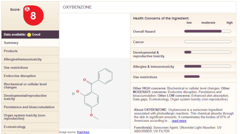Screen dimensions: 240x134
Task: Click the Cancer concern rating bar
Action: coord(207,42)
